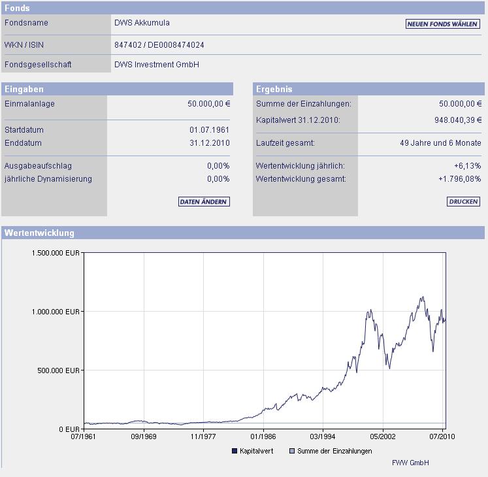488x477 pixels.
Task: Click the Wertentwicklung gesamt label
Action: (x=301, y=179)
